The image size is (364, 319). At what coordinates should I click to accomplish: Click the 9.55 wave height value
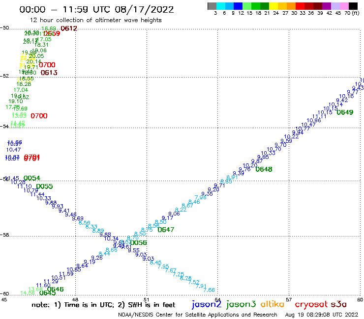coord(134,250)
